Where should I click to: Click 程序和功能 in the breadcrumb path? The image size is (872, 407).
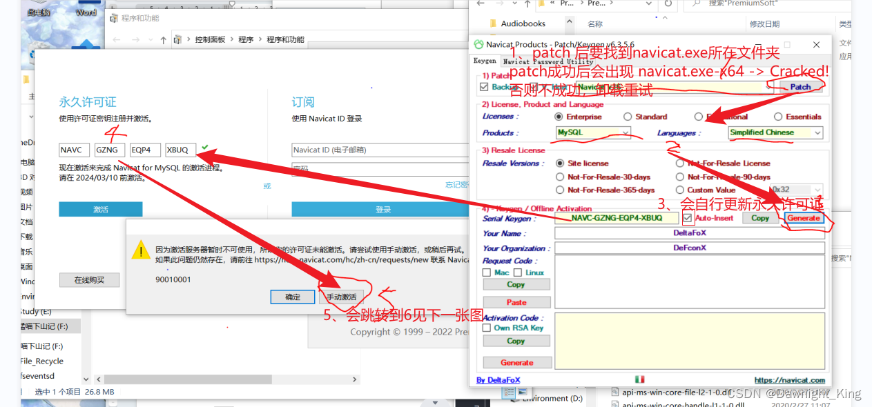point(285,40)
